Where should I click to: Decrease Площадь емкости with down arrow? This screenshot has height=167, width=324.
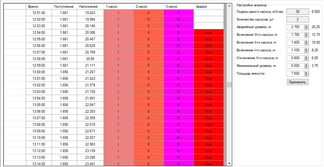pyautogui.click(x=306, y=75)
